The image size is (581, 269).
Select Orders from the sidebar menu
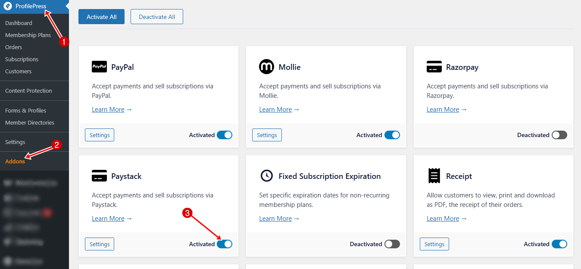coord(13,47)
